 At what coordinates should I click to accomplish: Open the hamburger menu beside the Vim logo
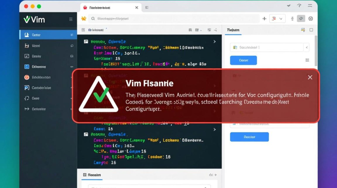pyautogui.click(x=71, y=19)
